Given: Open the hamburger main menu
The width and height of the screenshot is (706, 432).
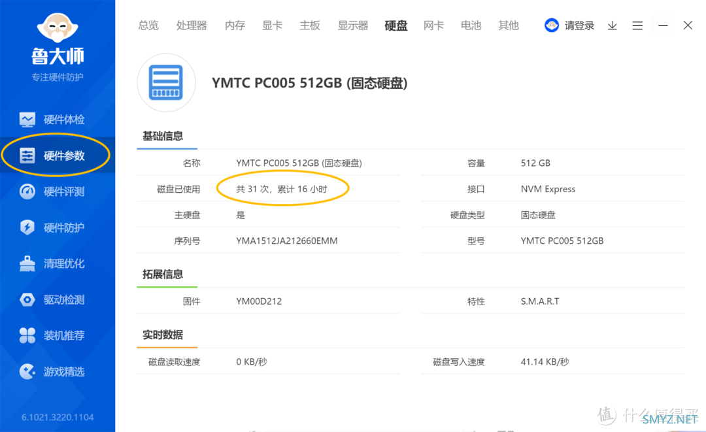Looking at the screenshot, I should tap(637, 25).
